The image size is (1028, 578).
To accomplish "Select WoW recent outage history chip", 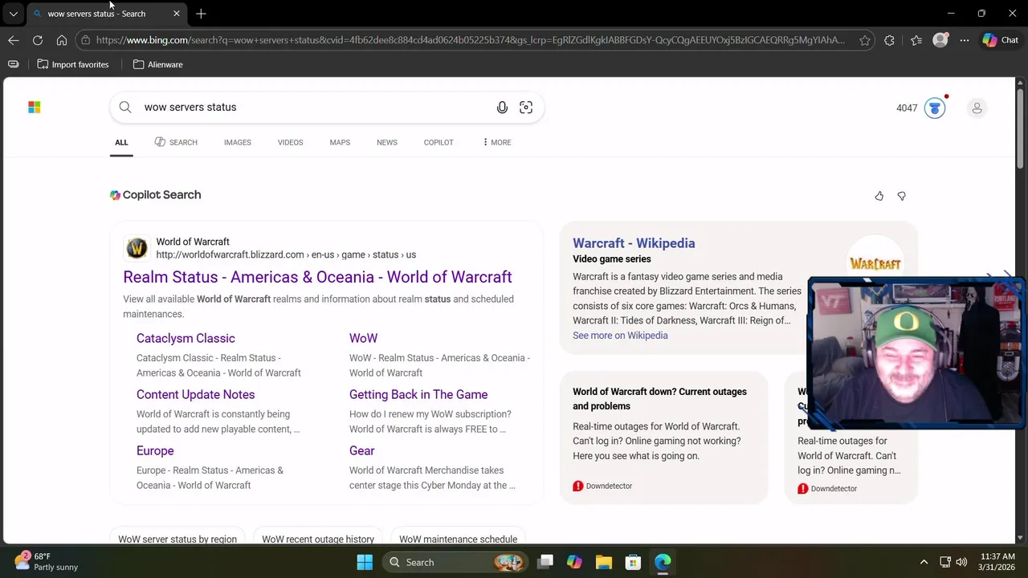I will click(318, 539).
